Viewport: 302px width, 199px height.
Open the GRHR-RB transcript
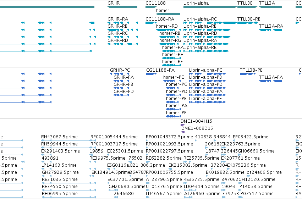[122, 30]
